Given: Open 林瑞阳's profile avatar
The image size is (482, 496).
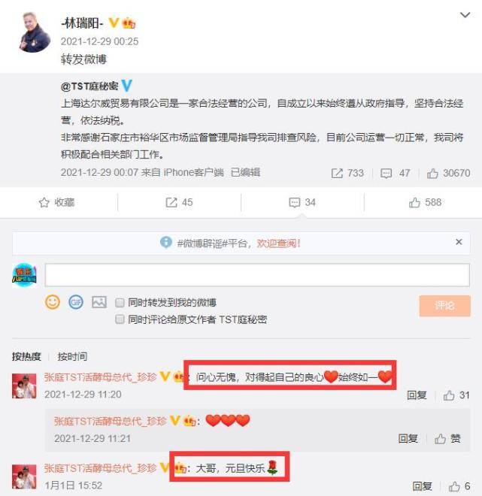Looking at the screenshot, I should [34, 32].
